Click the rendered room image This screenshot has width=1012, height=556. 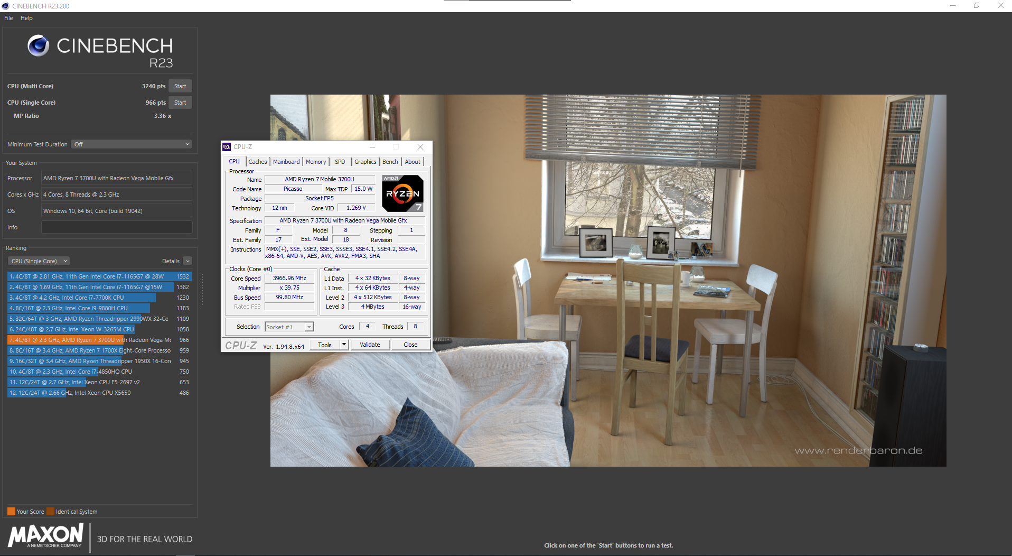608,281
